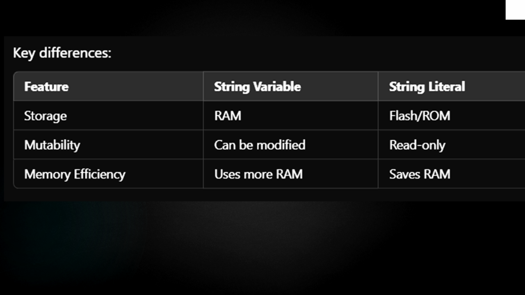Click the Uses more RAM cell
The height and width of the screenshot is (295, 525).
(258, 174)
